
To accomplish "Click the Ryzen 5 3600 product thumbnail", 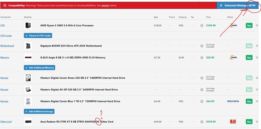I will pyautogui.click(x=28, y=25).
